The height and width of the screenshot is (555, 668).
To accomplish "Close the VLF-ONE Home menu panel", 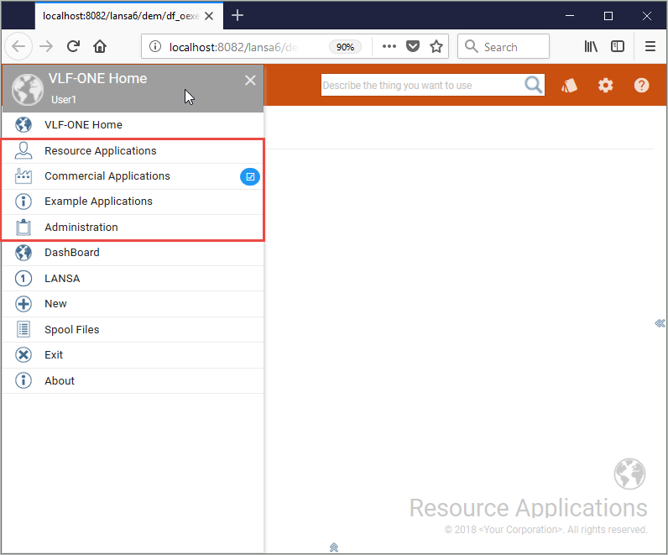I will click(250, 80).
